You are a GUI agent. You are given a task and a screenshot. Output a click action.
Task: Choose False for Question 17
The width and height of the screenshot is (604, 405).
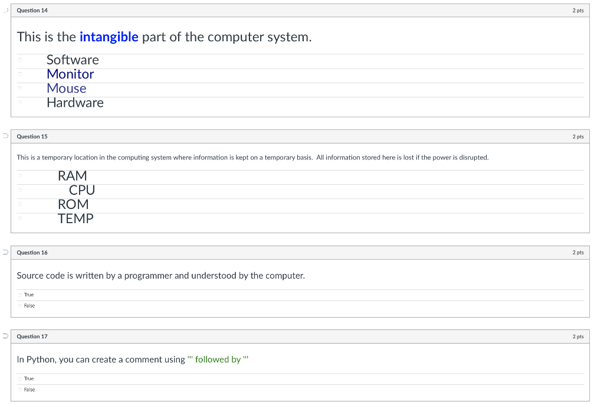point(19,390)
